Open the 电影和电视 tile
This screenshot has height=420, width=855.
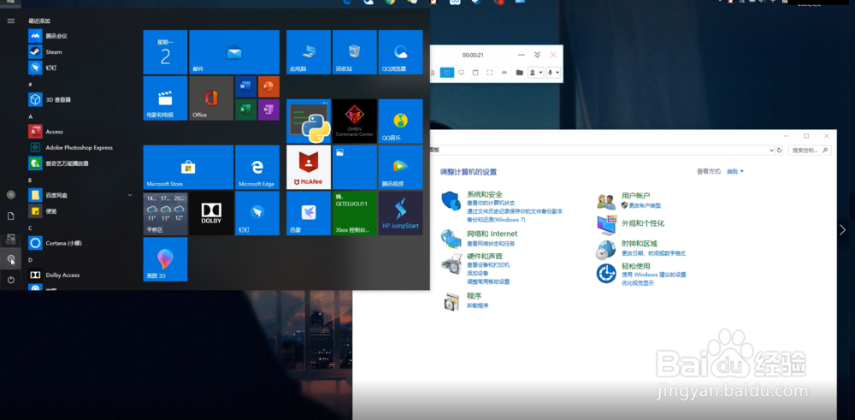(165, 98)
